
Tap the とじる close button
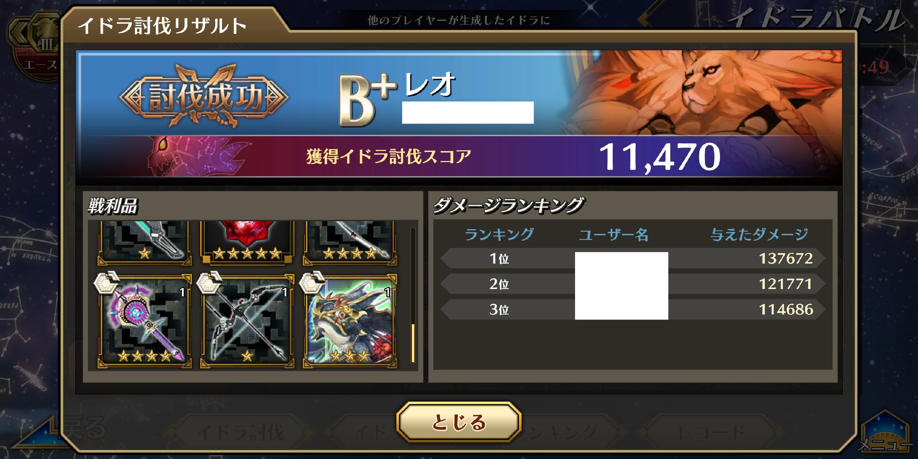click(x=458, y=422)
